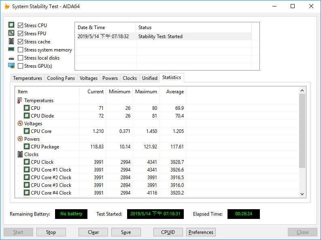The width and height of the screenshot is (321, 240).
Task: Select the Clocks tab
Action: click(130, 78)
